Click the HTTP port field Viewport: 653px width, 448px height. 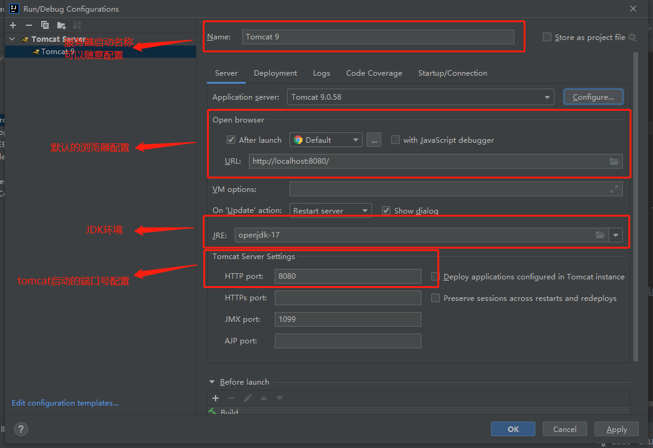[x=347, y=276]
